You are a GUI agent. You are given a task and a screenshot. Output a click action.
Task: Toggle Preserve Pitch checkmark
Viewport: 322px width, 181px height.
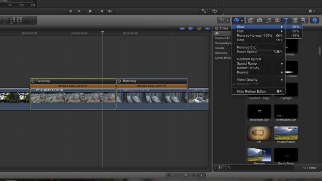(x=258, y=84)
